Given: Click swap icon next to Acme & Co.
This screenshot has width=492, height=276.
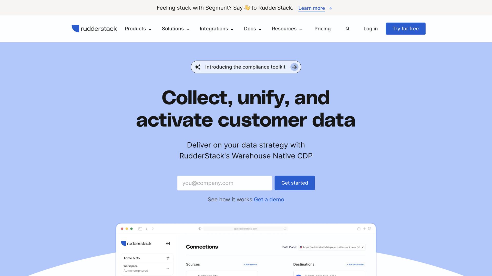Looking at the screenshot, I should point(168,258).
